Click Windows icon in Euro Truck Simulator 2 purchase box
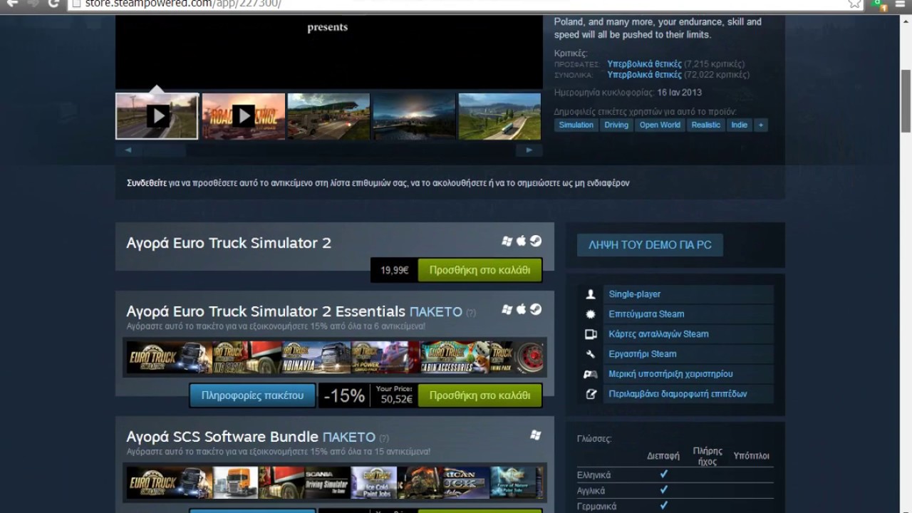The image size is (912, 513). click(x=507, y=242)
